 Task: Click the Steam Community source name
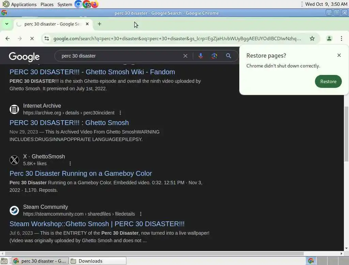45,207
